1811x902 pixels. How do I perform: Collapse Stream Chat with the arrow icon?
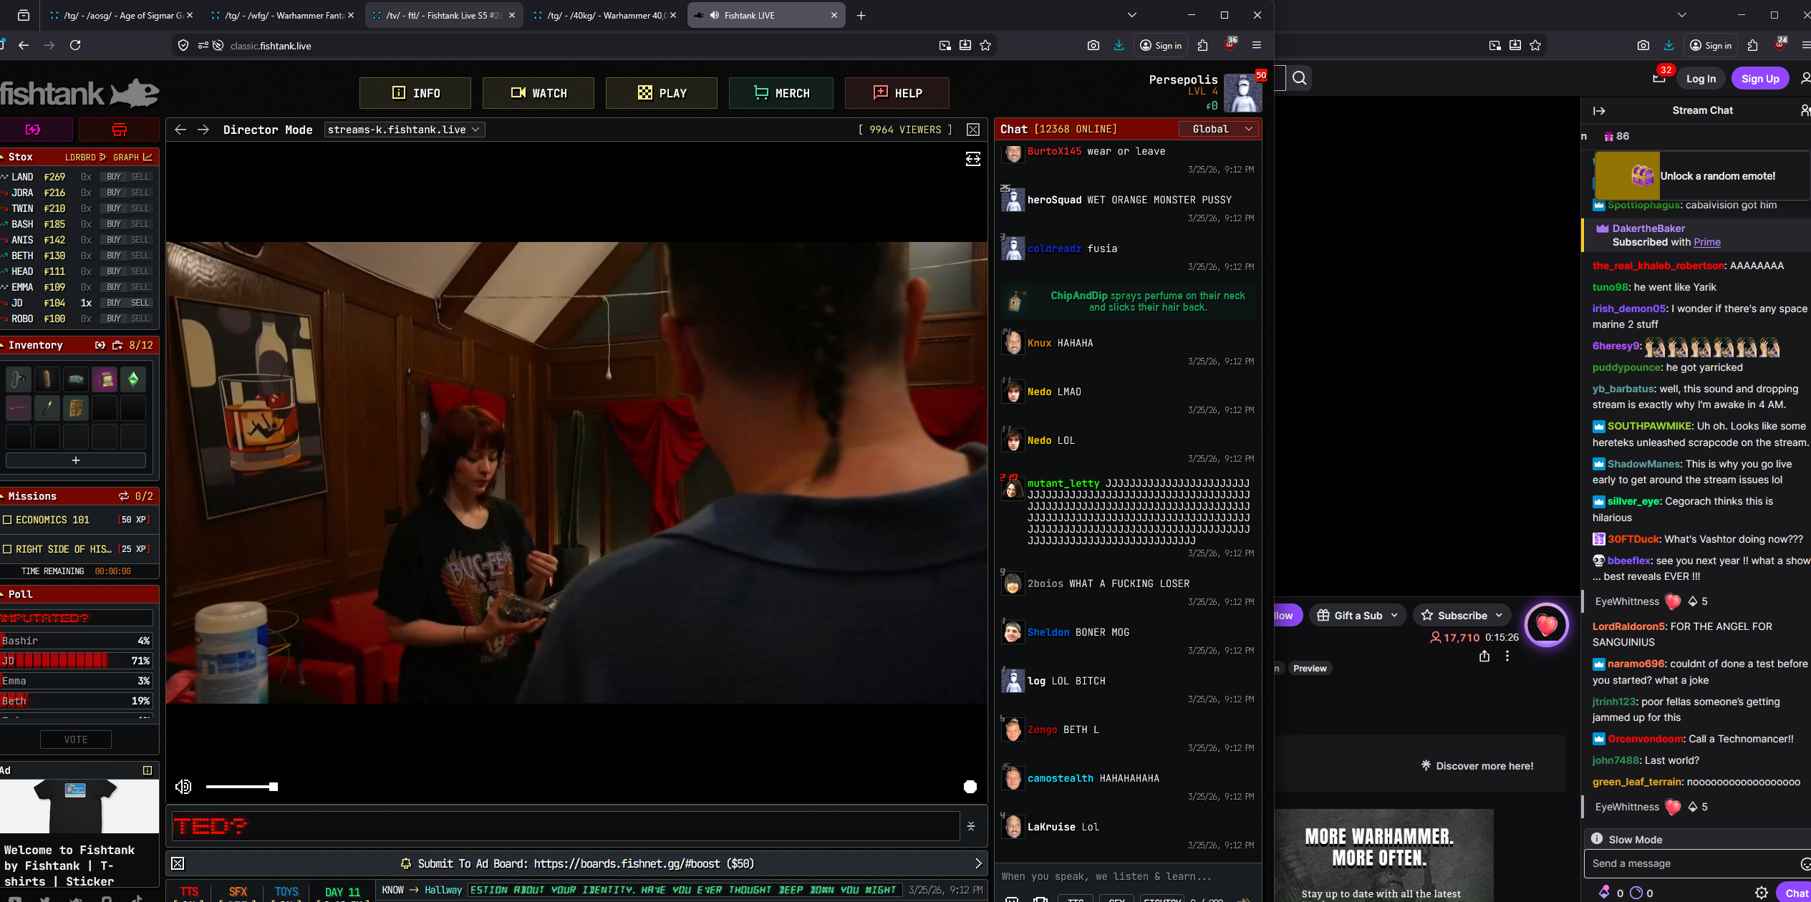coord(1599,111)
